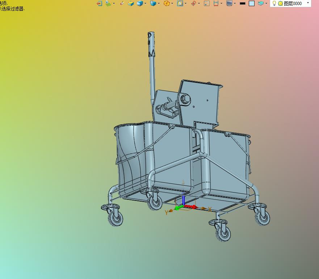Viewport: 319px width, 279px height.
Task: Click the view orientation cube icon
Action: [x=153, y=3]
